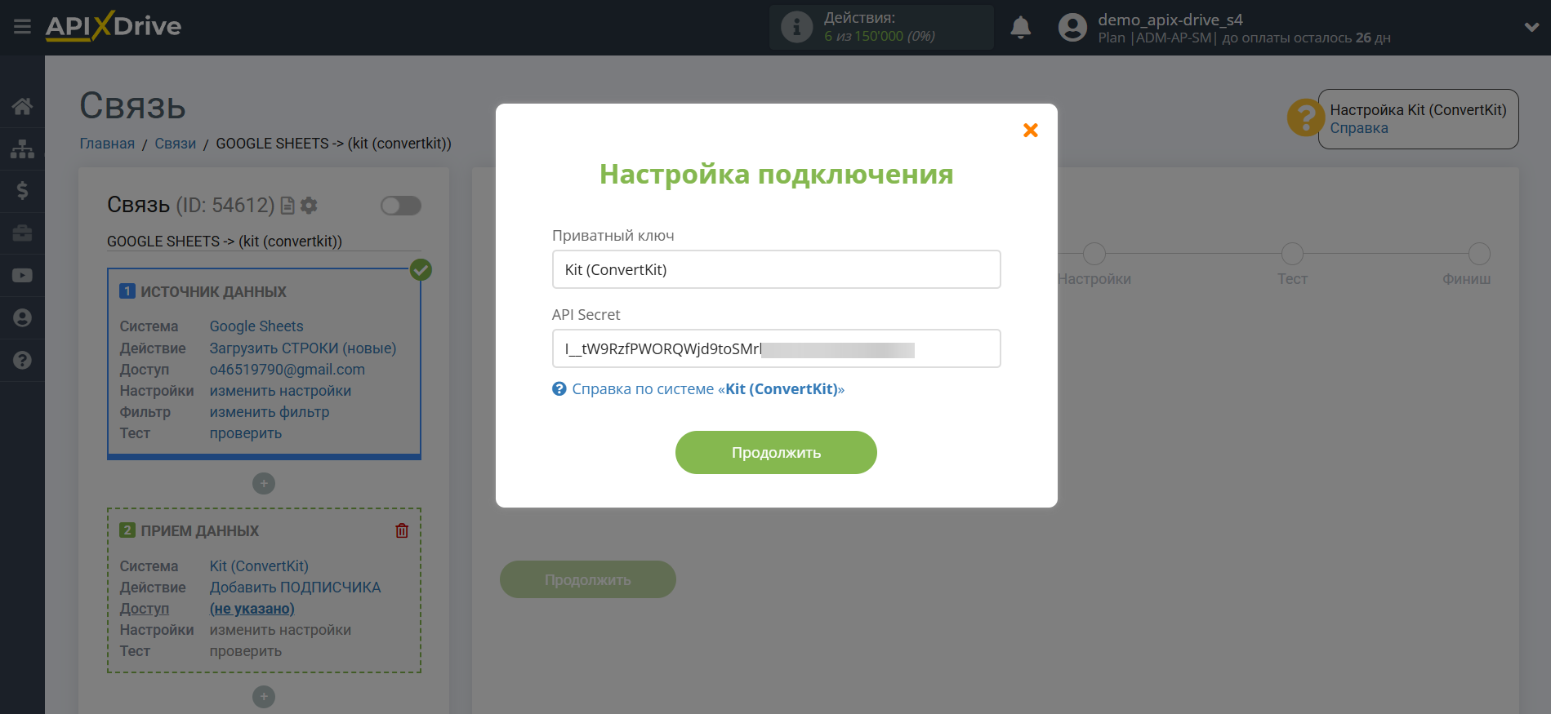Open the Справка link in the help box
Image resolution: width=1551 pixels, height=714 pixels.
[x=1359, y=128]
